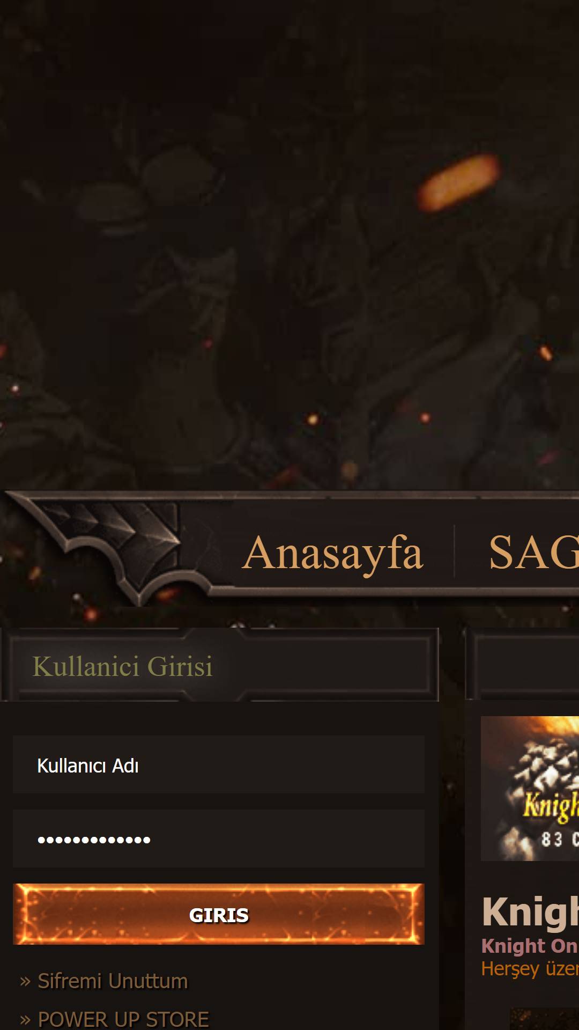Image resolution: width=579 pixels, height=1030 pixels.
Task: Click the Knight pinecone news thumbnail
Action: tap(530, 789)
